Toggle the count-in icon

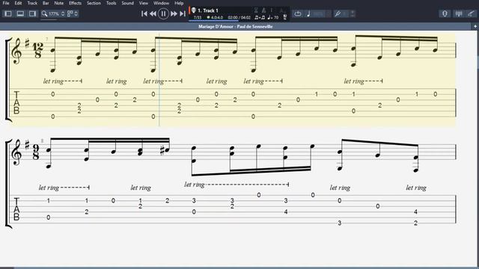[x=256, y=10]
